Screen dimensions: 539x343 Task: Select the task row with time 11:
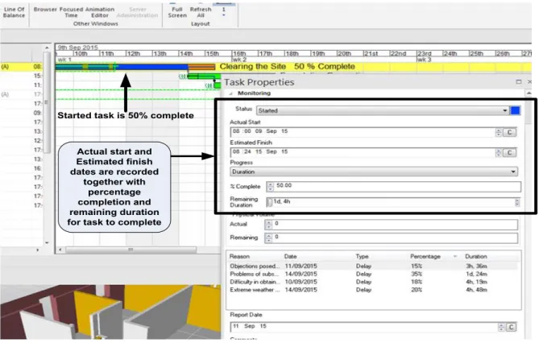[x=21, y=85]
